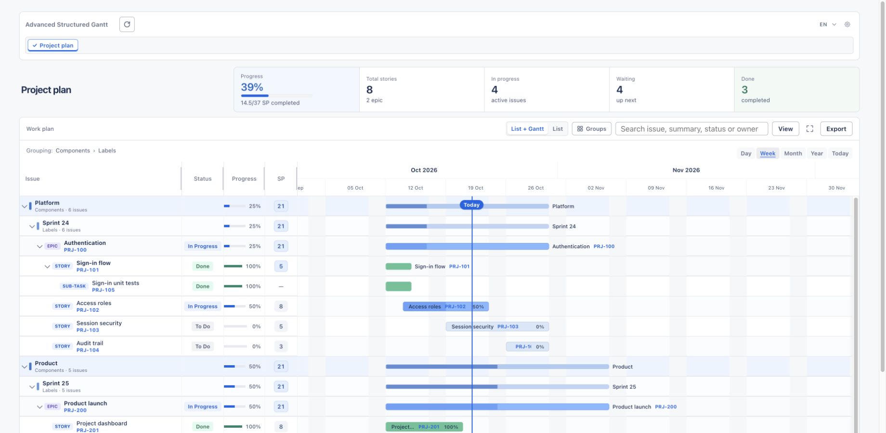886x433 pixels.
Task: Click the Sign-in flow green Gantt bar
Action: tap(399, 267)
